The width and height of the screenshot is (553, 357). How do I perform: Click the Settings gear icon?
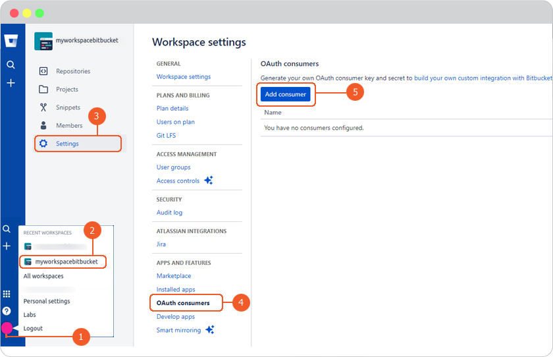43,144
